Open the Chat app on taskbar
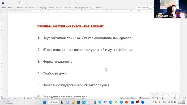The height and width of the screenshot is (105, 187). [x=68, y=102]
